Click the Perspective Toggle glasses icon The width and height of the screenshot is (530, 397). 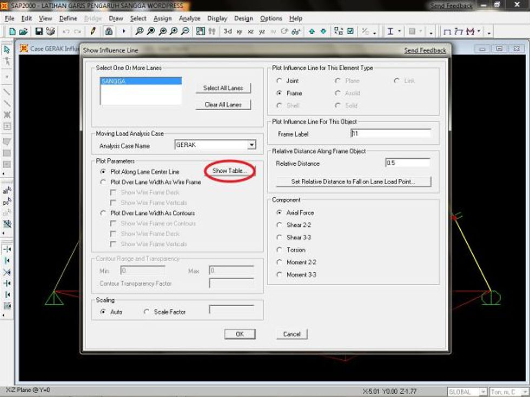coord(296,31)
